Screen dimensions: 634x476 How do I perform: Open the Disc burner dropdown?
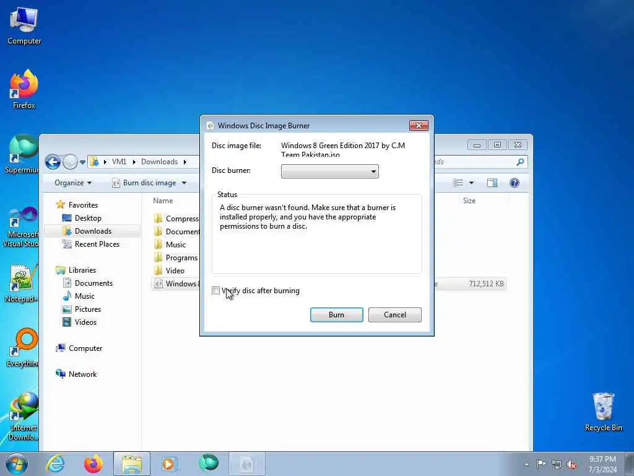point(329,171)
